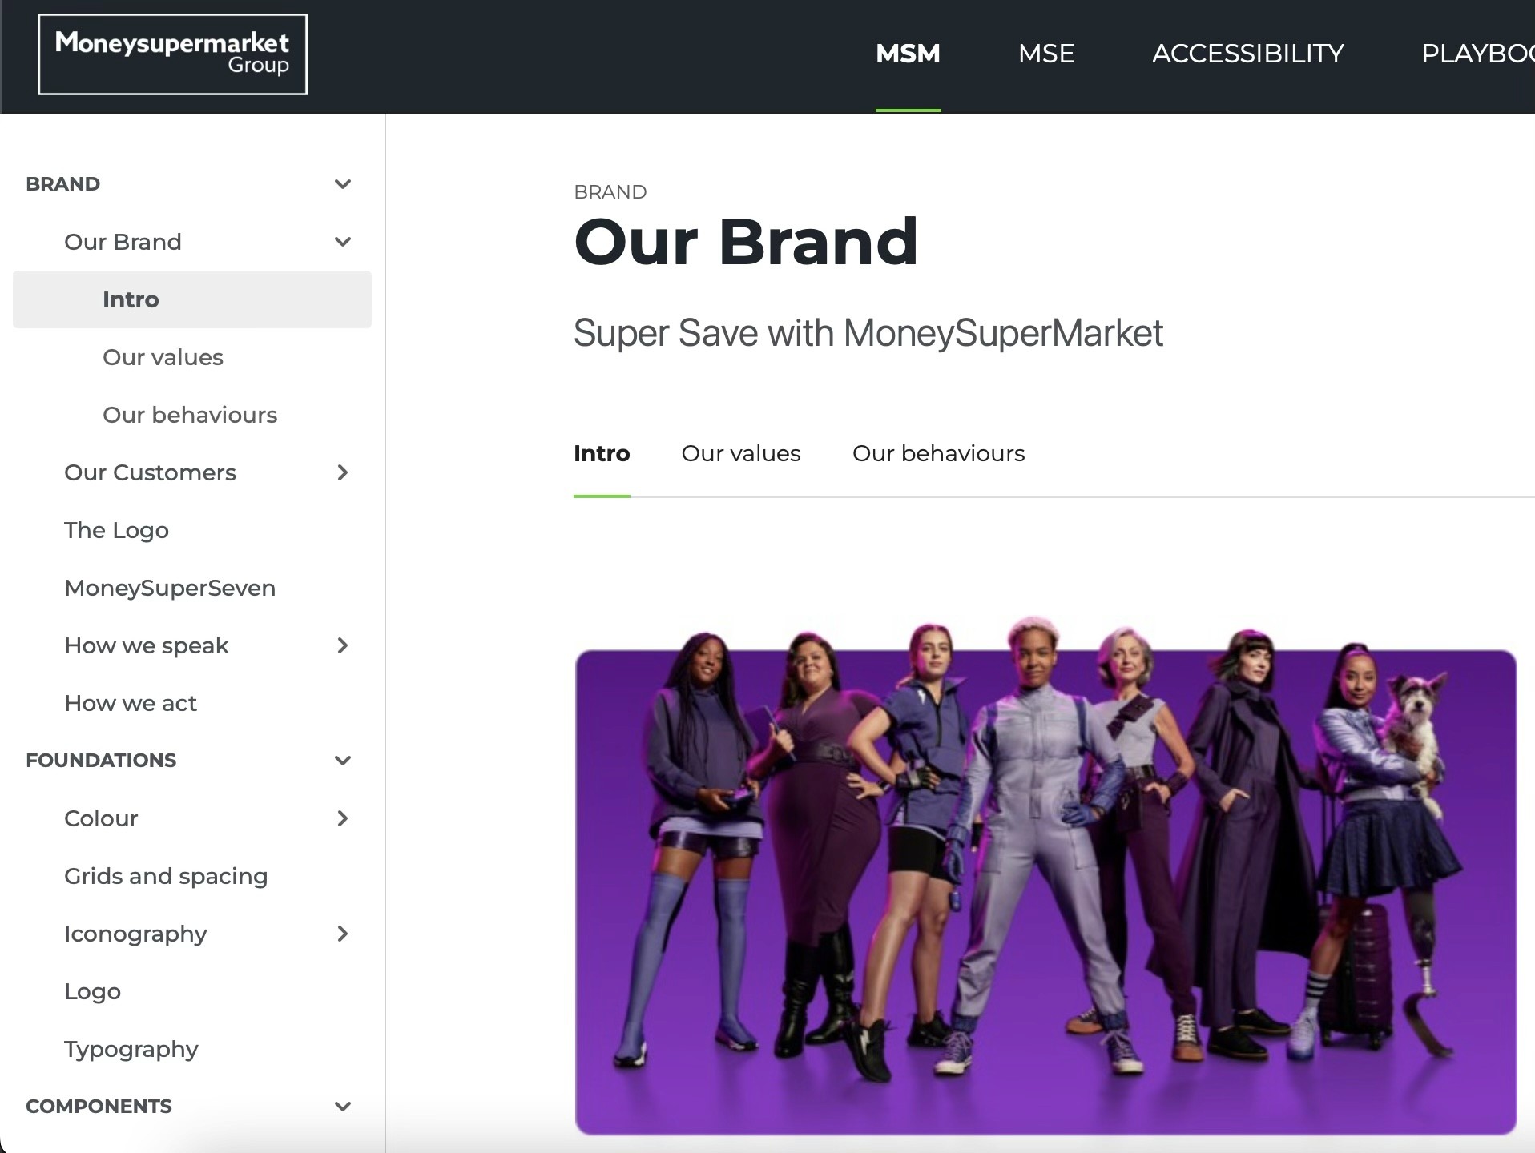Select the Our behaviours content tab
The height and width of the screenshot is (1153, 1535).
coord(938,453)
